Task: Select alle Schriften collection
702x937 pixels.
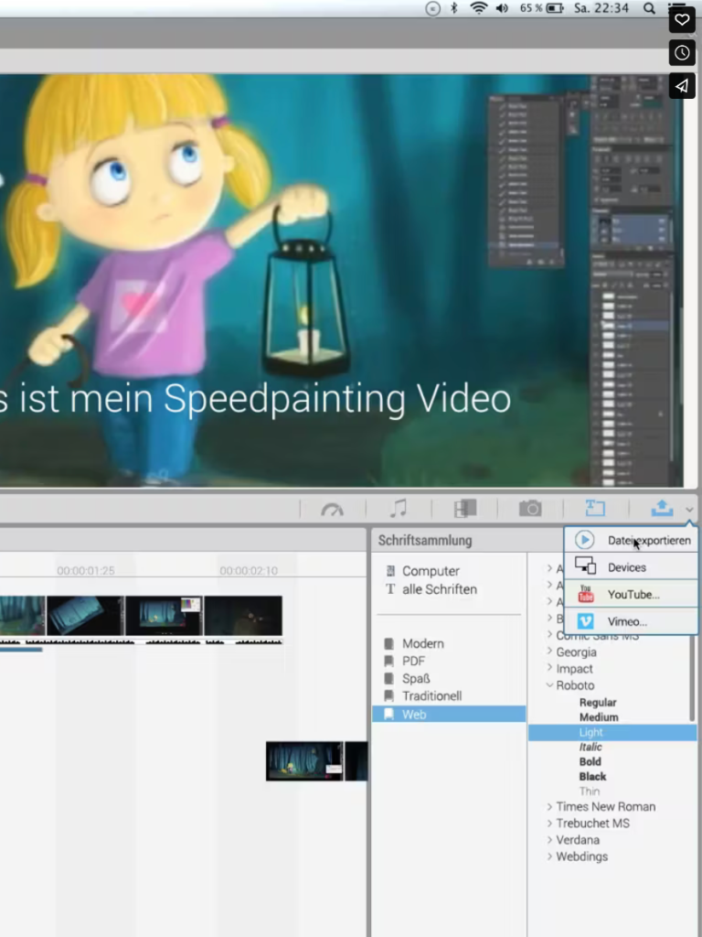Action: pos(440,589)
